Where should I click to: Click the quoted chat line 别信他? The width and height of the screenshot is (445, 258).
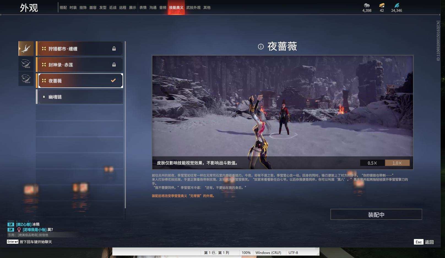pos(28,235)
